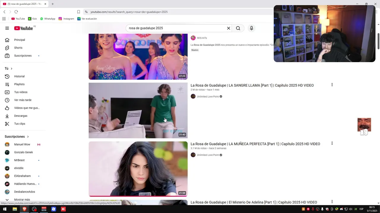This screenshot has width=380, height=213.
Task: Open Unlimited Love Point channel under SANGRE LLAMA
Action: 208,97
